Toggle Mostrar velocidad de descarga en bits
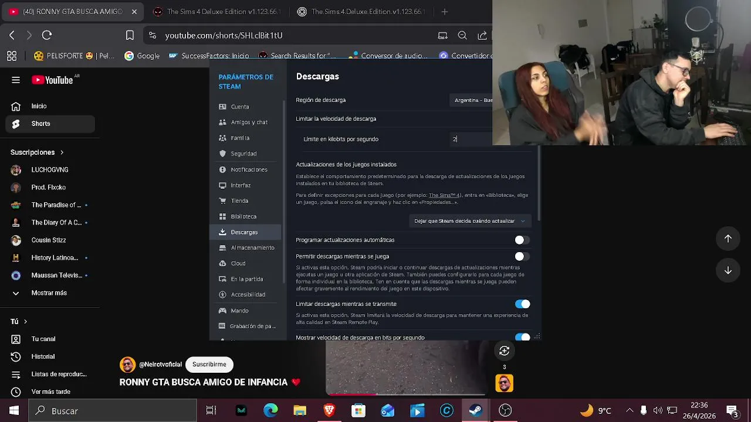This screenshot has height=422, width=751. [522, 337]
